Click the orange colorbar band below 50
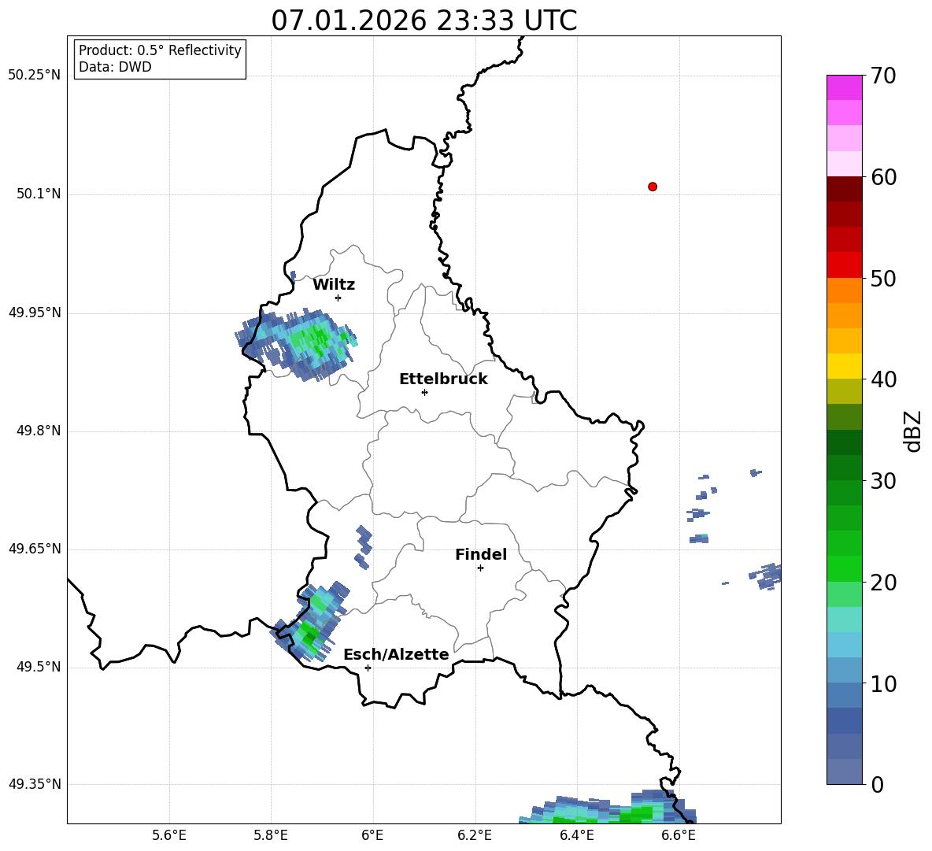932x851 pixels. point(844,290)
